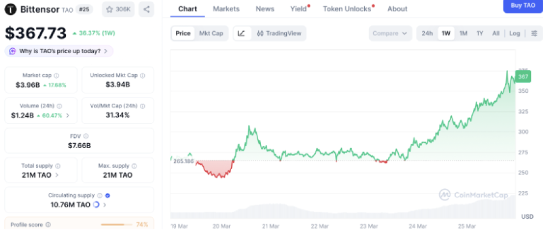Toggle Log scale on the chart
This screenshot has width=543, height=235.
tap(514, 33)
